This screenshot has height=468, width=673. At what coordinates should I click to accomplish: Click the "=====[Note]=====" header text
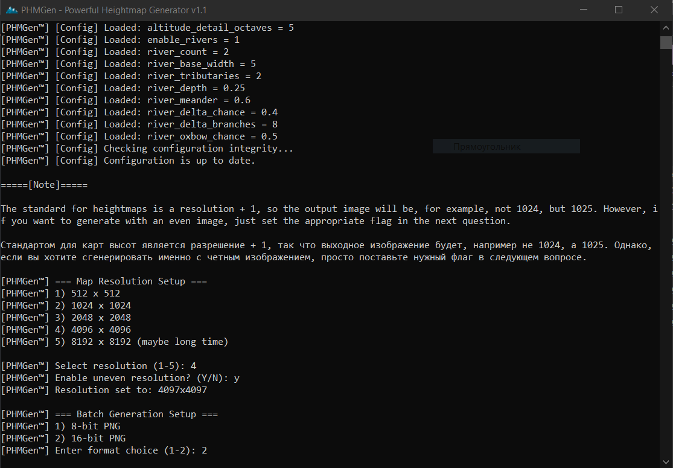(x=45, y=185)
